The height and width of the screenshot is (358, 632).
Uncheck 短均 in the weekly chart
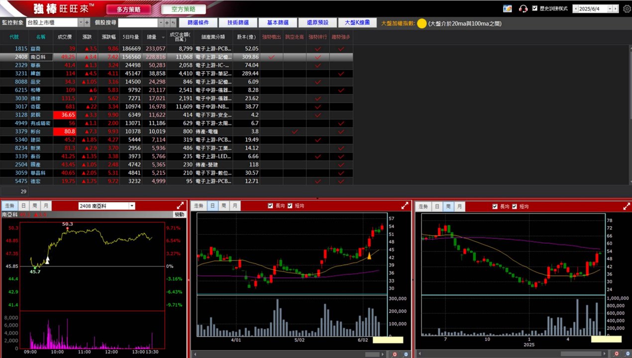click(515, 206)
